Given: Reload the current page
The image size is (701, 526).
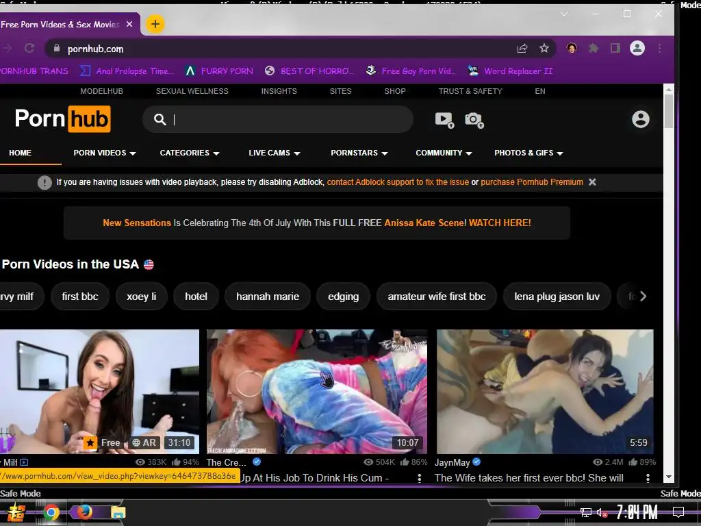Looking at the screenshot, I should point(29,49).
